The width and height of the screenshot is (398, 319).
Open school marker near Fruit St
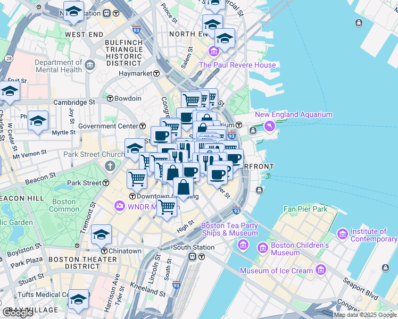click(10, 93)
